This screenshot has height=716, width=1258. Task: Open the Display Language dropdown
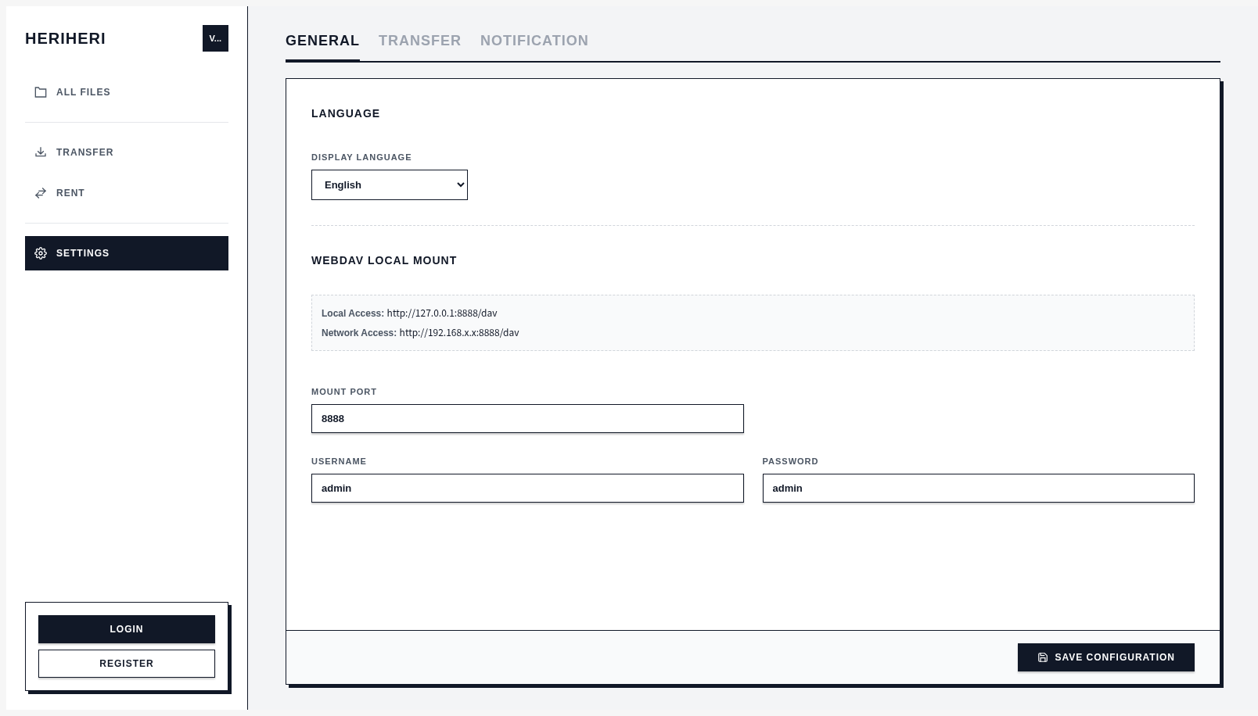[x=390, y=185]
